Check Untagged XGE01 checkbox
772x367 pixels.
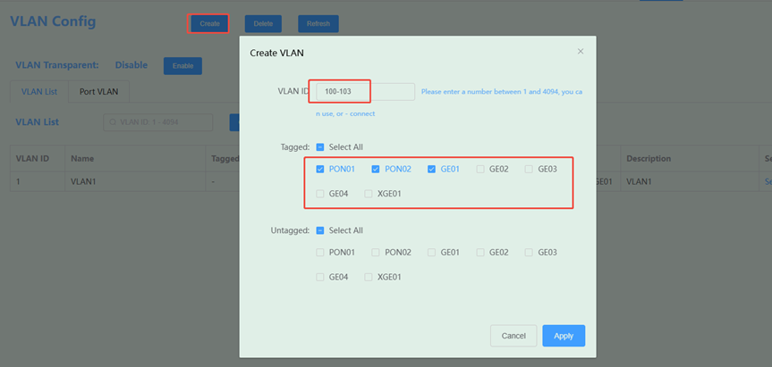tap(369, 277)
